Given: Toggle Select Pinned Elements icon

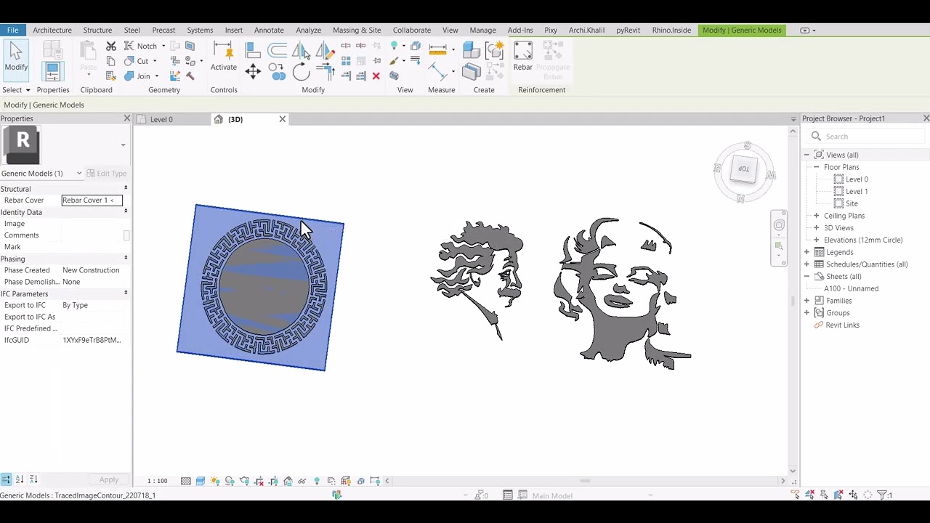Looking at the screenshot, I should click(x=824, y=495).
